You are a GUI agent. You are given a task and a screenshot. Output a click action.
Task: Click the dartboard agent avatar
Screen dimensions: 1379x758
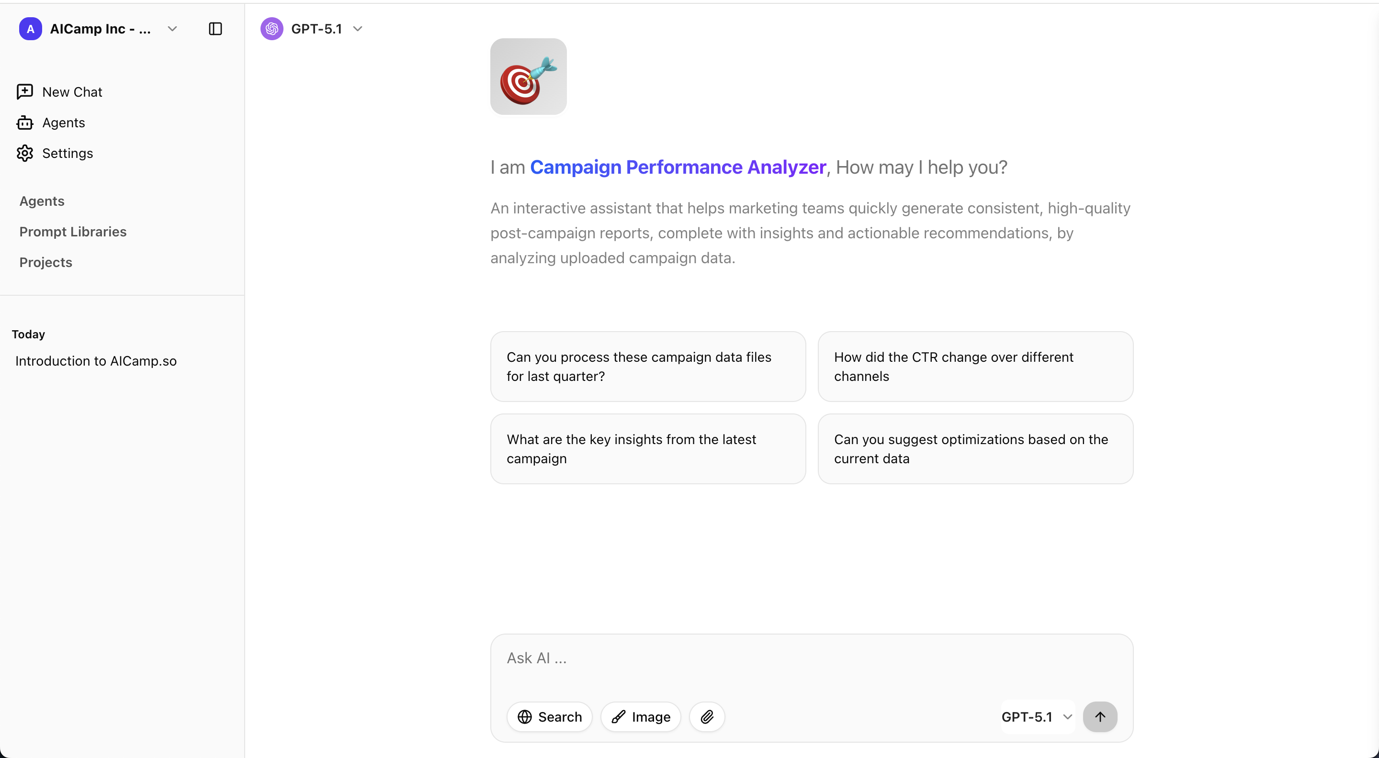click(x=528, y=77)
